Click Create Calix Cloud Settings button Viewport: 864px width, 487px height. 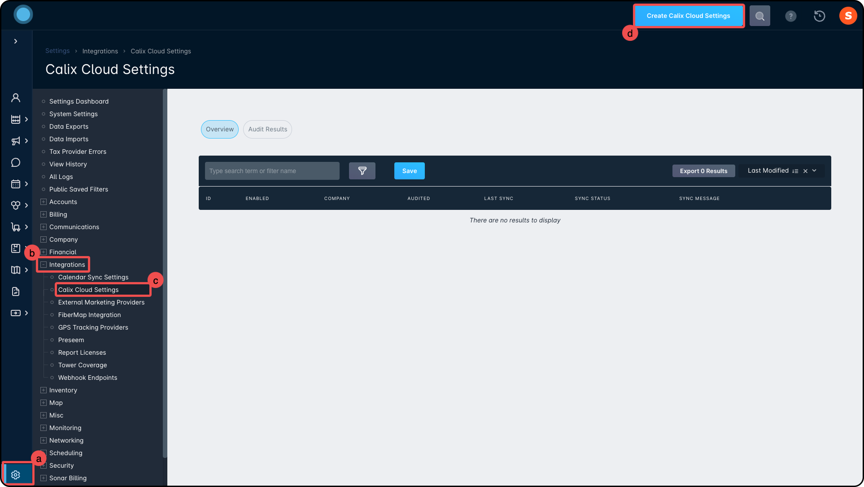click(x=689, y=16)
